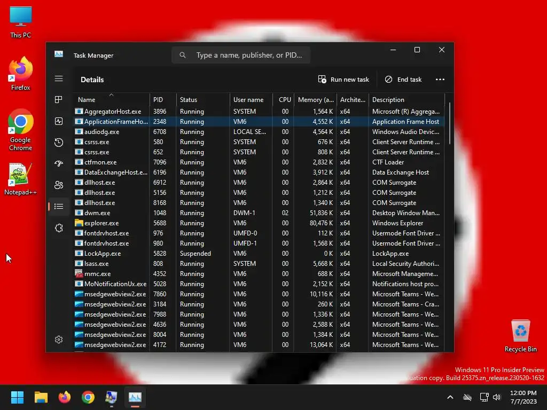Open the Startup apps page icon
Viewport: 547px width, 410px height.
point(59,163)
